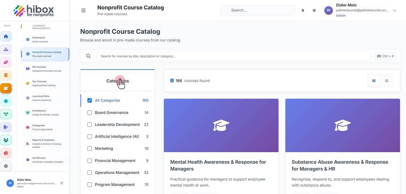406x194 pixels.
Task: Select the active graduation cap Learning icon
Action: click(x=6, y=88)
